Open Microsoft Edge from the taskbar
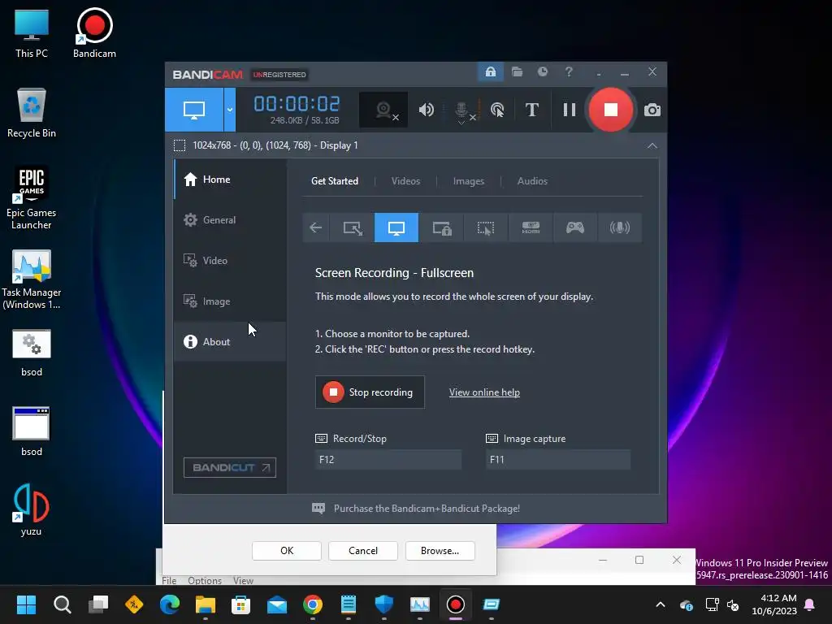The width and height of the screenshot is (832, 624). click(x=170, y=604)
